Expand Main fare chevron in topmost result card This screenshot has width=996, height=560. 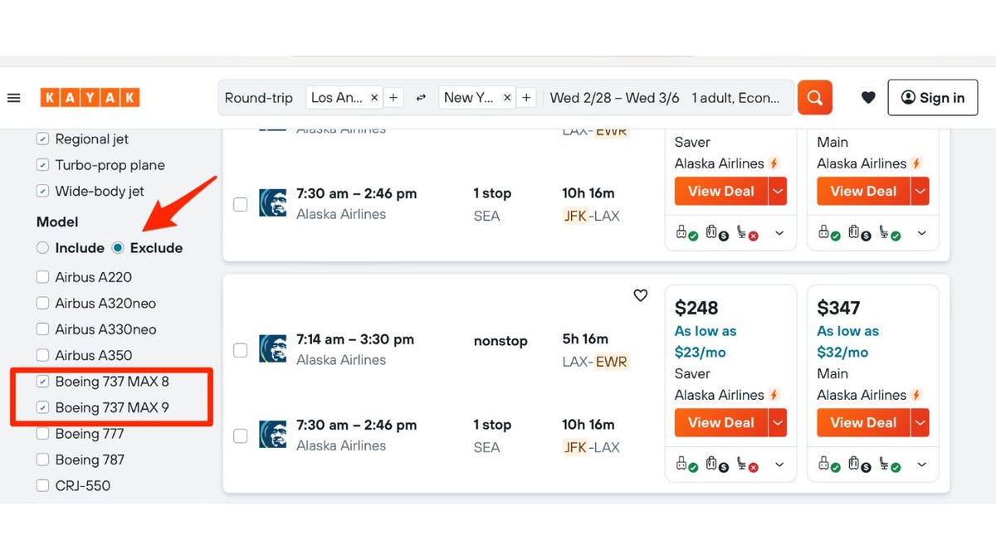(x=922, y=234)
